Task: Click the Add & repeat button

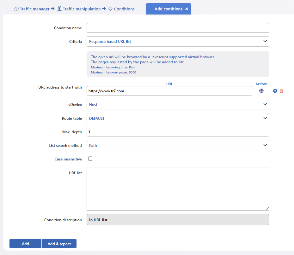Action: (59, 244)
